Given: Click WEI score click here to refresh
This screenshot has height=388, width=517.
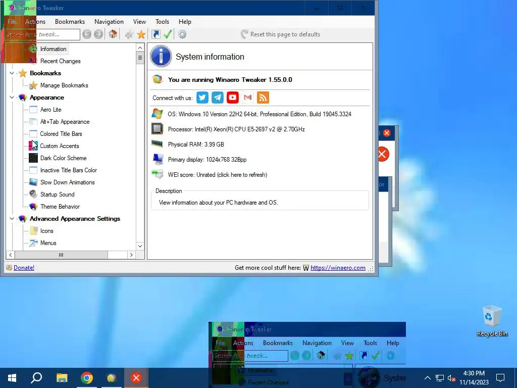Looking at the screenshot, I should coord(217,175).
